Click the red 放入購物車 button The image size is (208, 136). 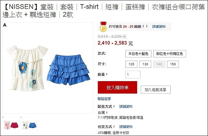click(x=117, y=87)
